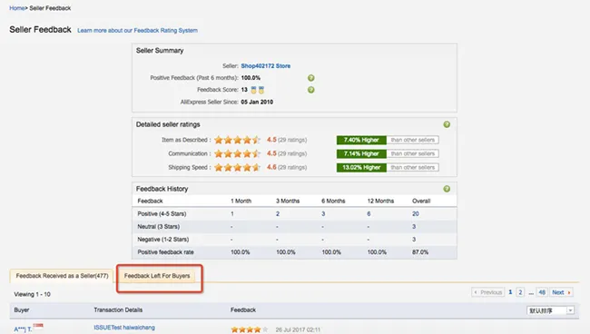Click the Next page button
The height and width of the screenshot is (334, 590).
coord(561,292)
